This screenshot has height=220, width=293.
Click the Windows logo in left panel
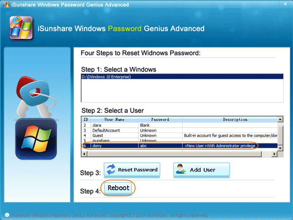coord(36,139)
